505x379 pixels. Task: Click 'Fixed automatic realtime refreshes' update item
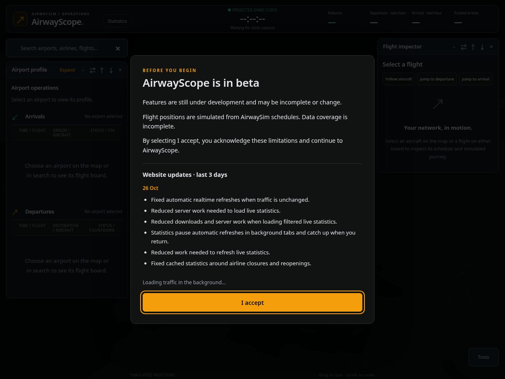click(x=230, y=200)
